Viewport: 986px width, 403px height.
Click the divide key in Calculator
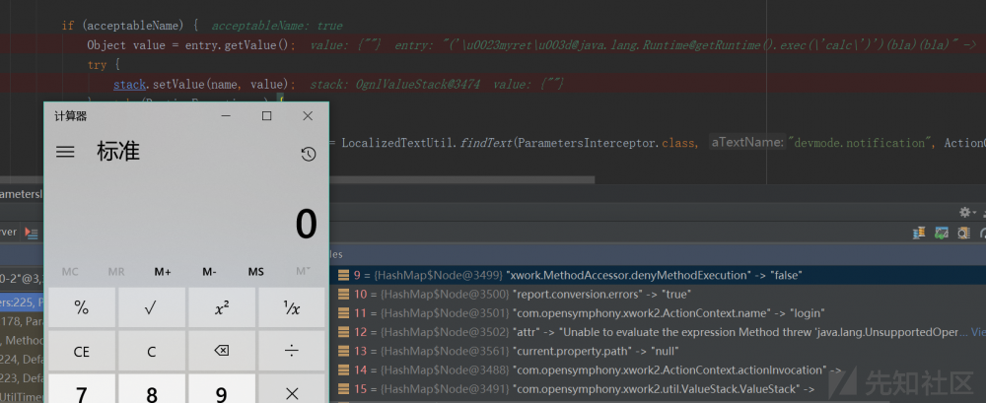(291, 351)
